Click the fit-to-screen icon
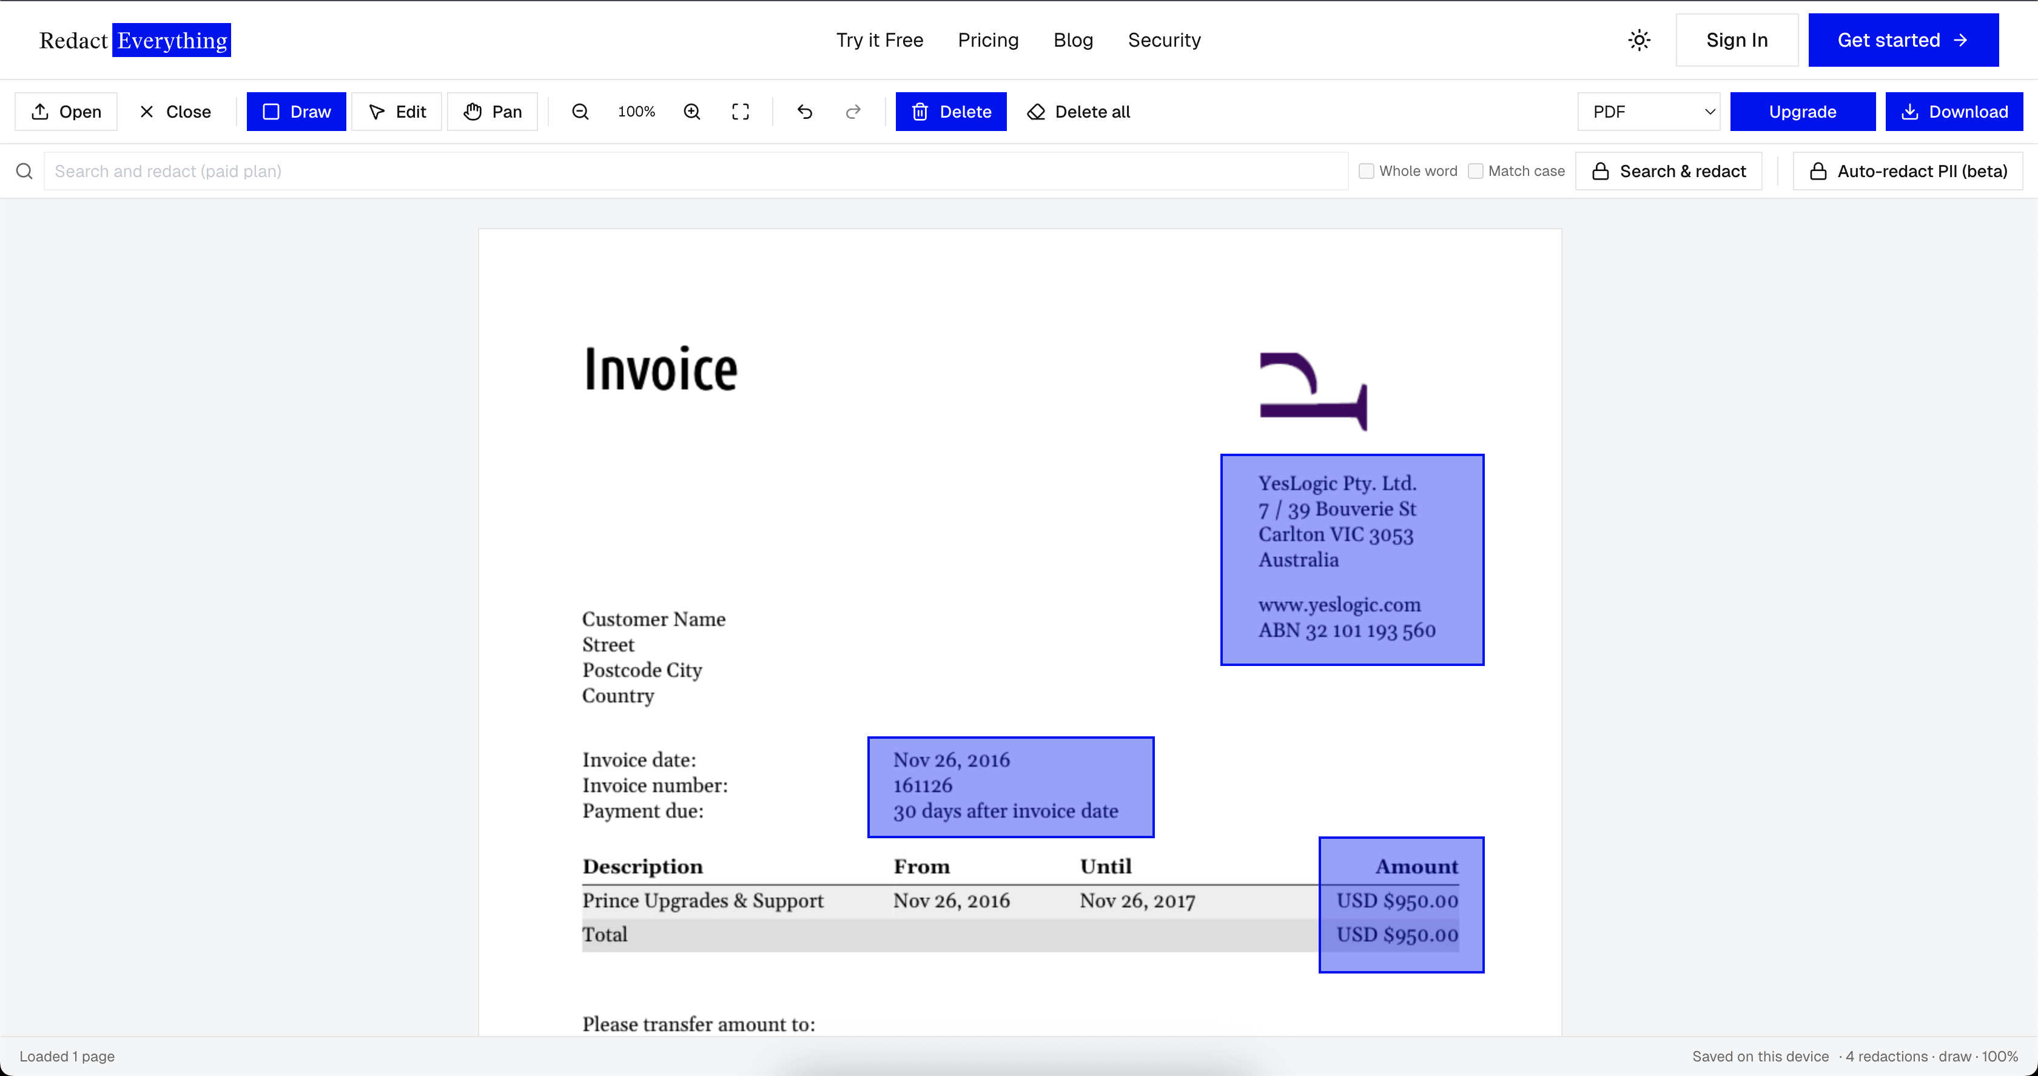Screen dimensions: 2038x1076 pos(741,112)
